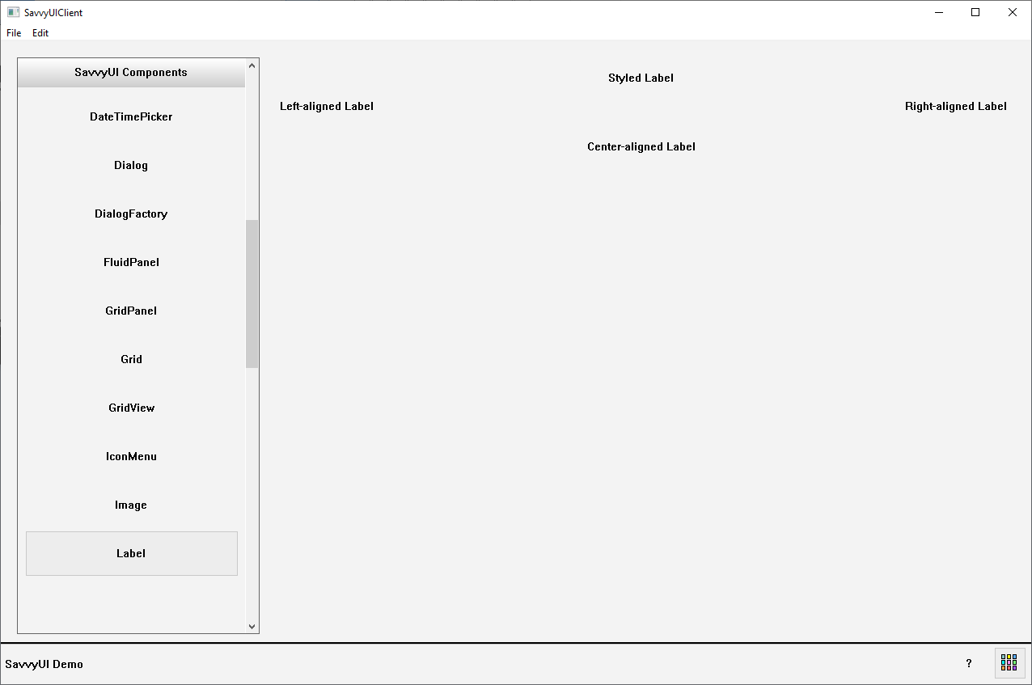1032x685 pixels.
Task: Select the GridPanel component
Action: (x=131, y=311)
